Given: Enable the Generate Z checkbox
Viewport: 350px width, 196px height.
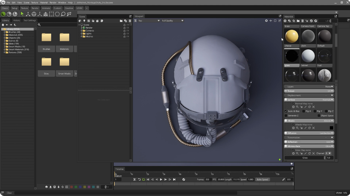Looking at the screenshot, I should (x=286, y=115).
